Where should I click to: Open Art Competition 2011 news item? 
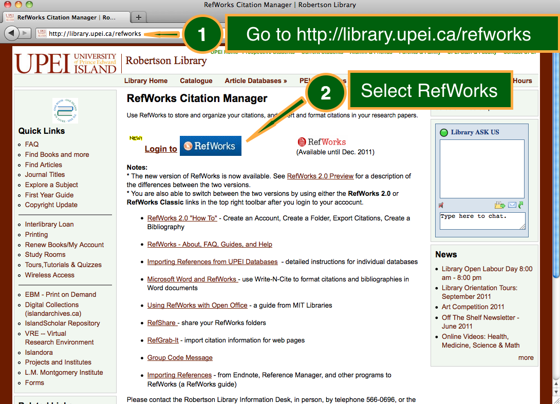473,307
